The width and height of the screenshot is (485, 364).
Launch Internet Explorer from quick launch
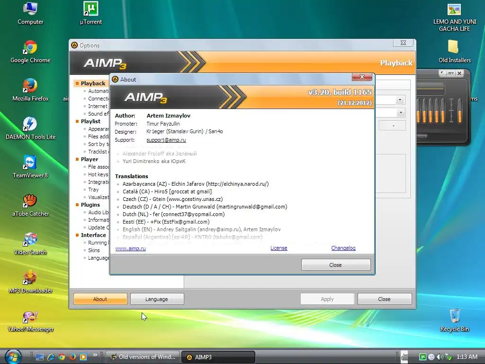pos(51,357)
